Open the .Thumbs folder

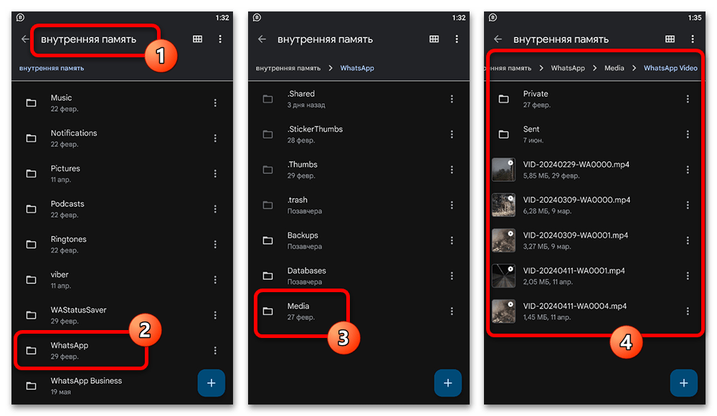point(358,170)
